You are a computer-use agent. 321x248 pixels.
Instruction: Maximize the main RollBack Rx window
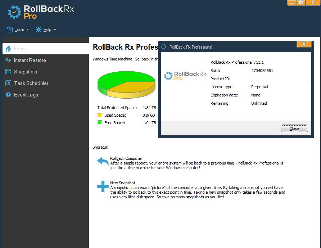[x=301, y=3]
